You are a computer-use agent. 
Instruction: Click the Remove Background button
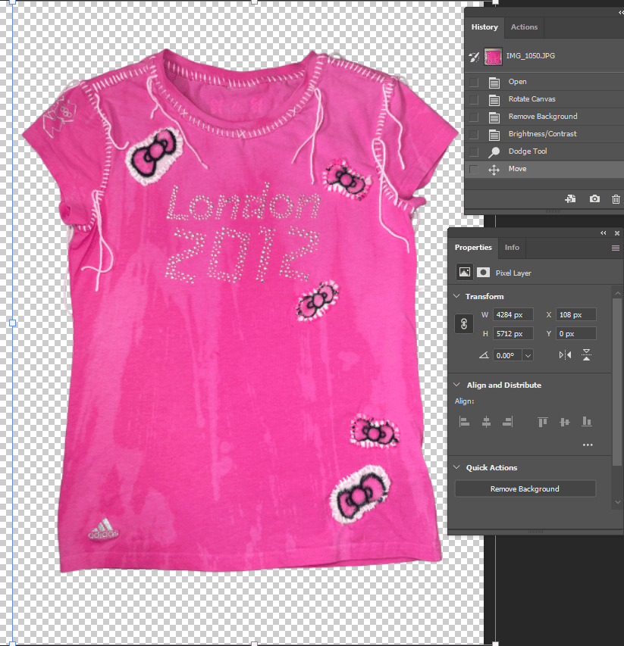(525, 489)
